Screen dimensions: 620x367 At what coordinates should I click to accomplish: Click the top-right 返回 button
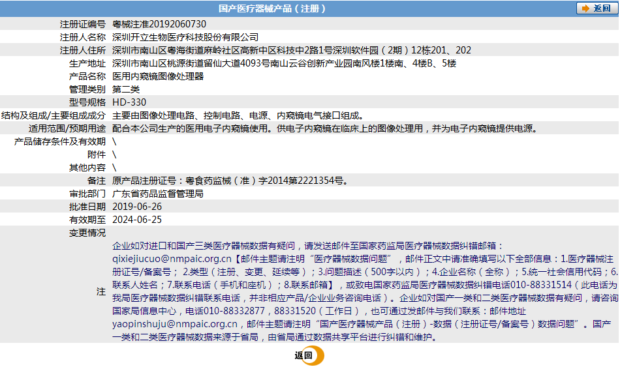pyautogui.click(x=597, y=8)
